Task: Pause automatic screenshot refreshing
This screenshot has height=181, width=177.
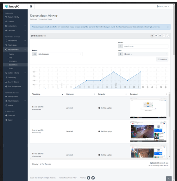Action: coord(152,36)
